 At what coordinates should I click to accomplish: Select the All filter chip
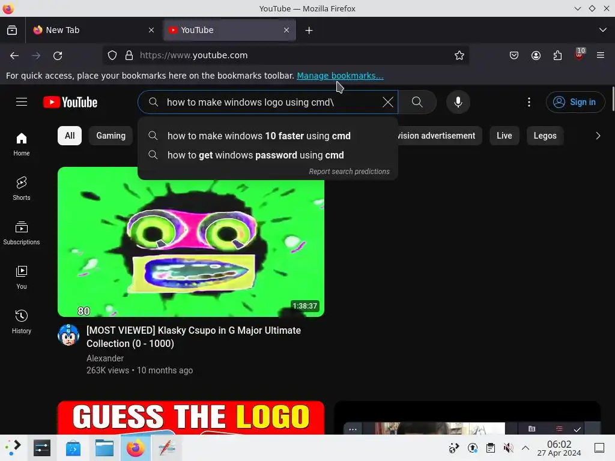click(x=70, y=136)
